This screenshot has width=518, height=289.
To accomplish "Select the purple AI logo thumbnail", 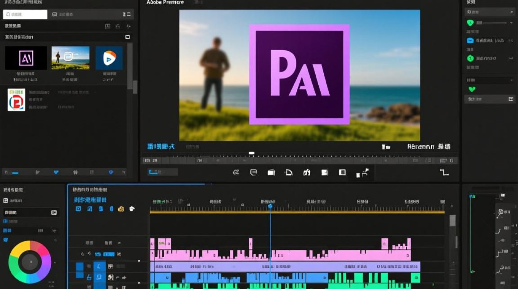I will 26,58.
